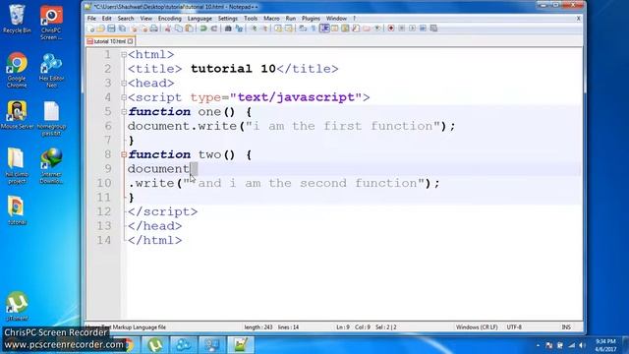The height and width of the screenshot is (354, 629).
Task: Open the Window menu
Action: pos(336,19)
